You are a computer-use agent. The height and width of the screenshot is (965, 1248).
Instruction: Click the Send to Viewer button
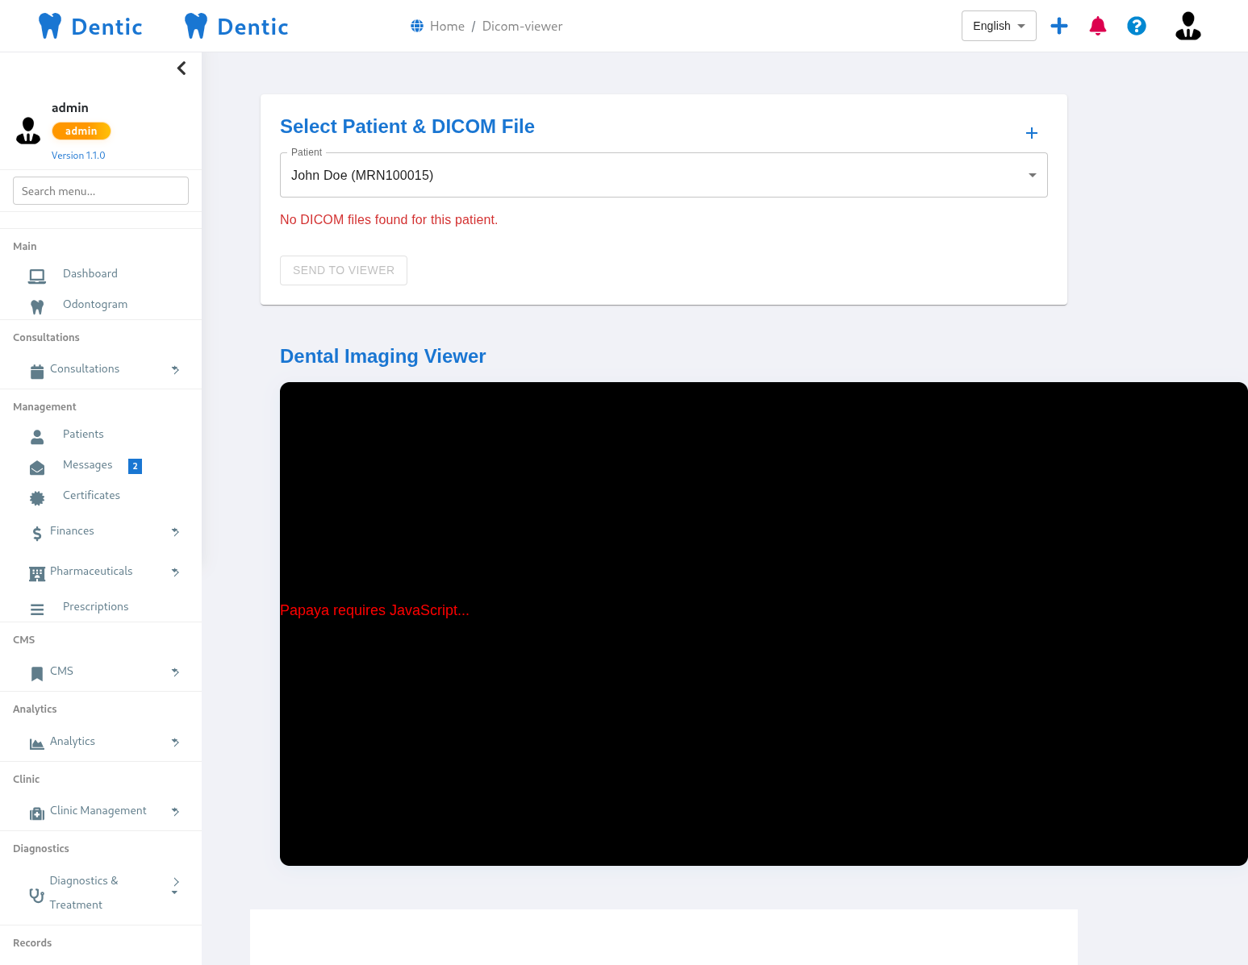pyautogui.click(x=343, y=270)
